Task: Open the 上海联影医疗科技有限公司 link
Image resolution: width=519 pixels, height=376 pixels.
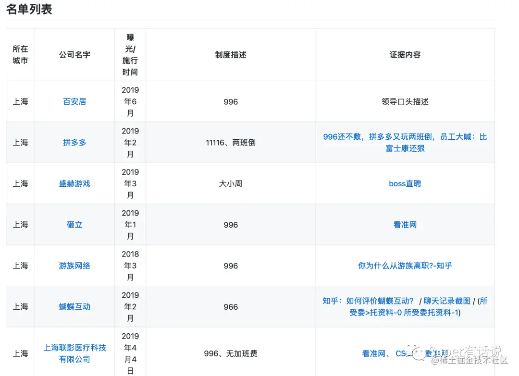Action: (74, 353)
